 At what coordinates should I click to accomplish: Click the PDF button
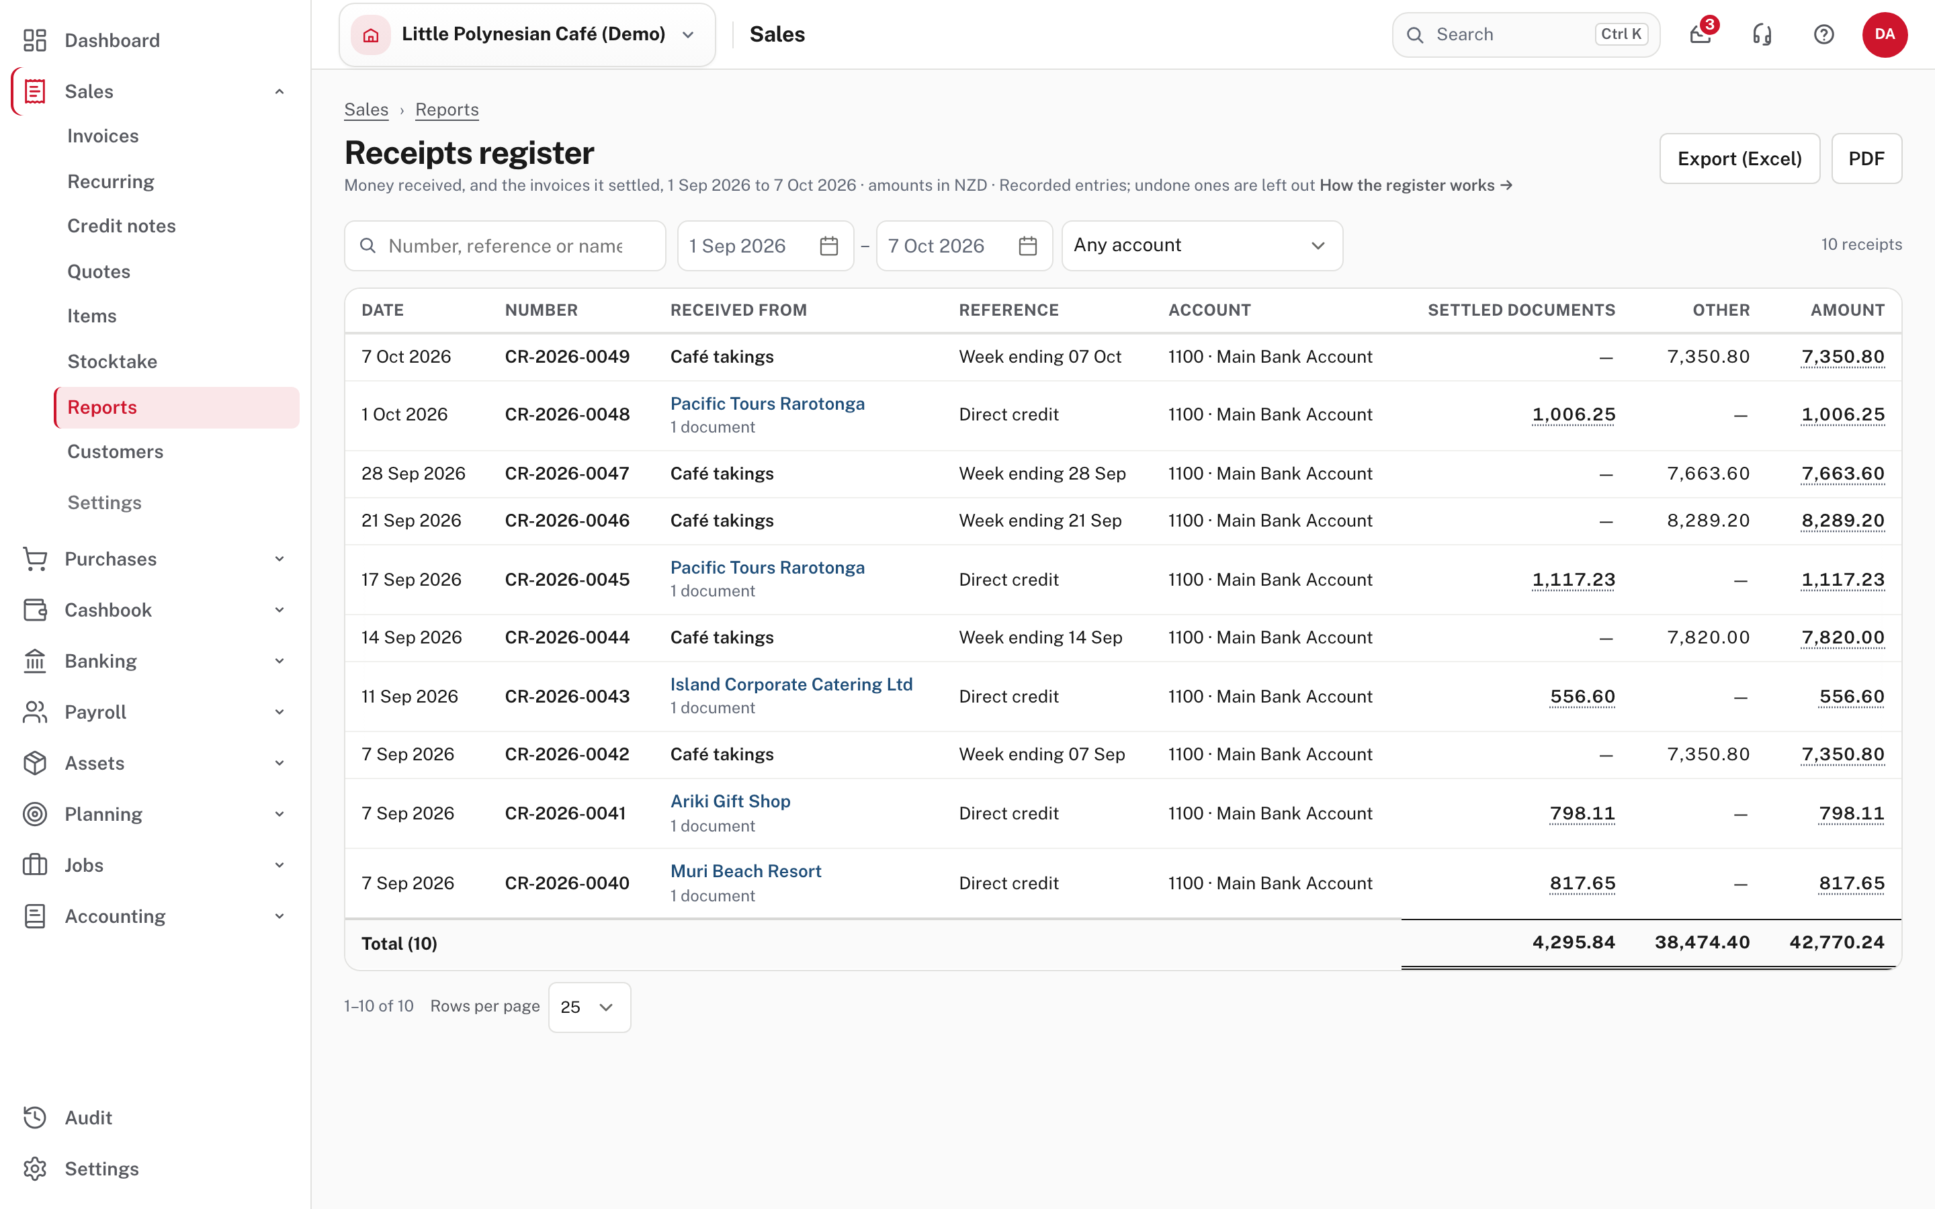coord(1866,159)
